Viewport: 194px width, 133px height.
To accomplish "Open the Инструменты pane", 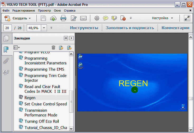I will pyautogui.click(x=84, y=28).
